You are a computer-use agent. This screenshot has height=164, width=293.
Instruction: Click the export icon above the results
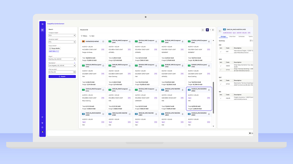[203, 30]
